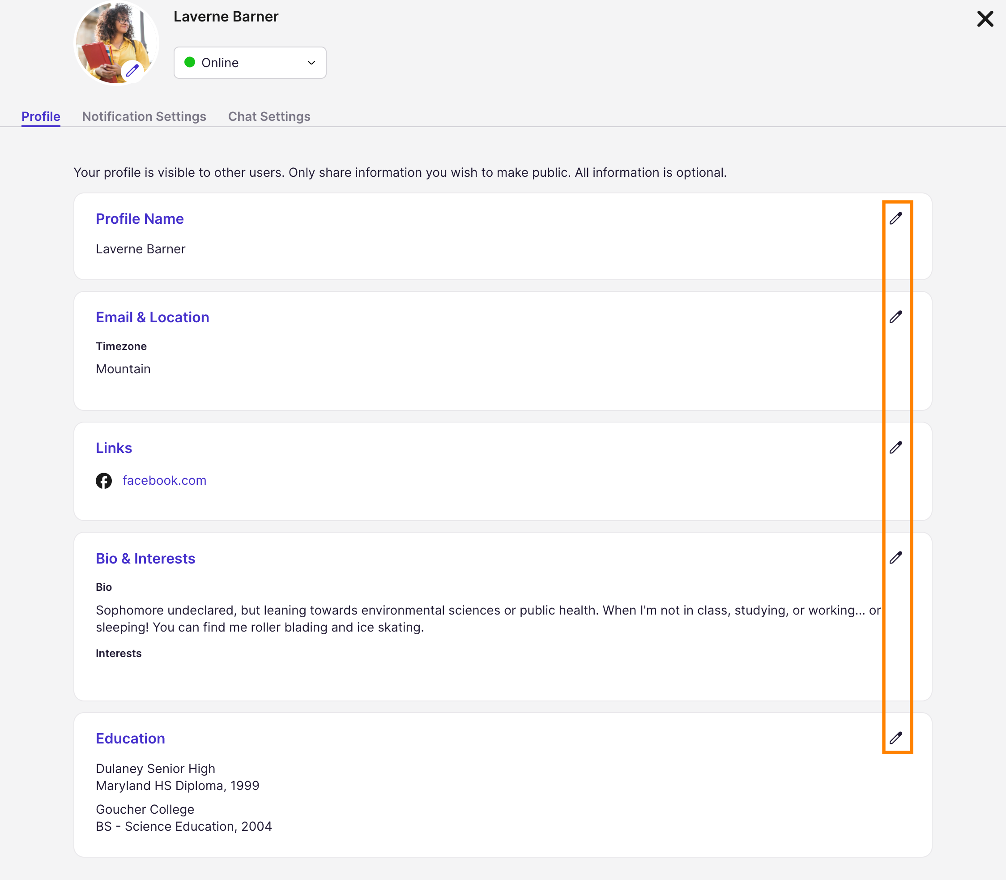1006x880 pixels.
Task: Edit profile photo using avatar pencil
Action: pos(132,71)
